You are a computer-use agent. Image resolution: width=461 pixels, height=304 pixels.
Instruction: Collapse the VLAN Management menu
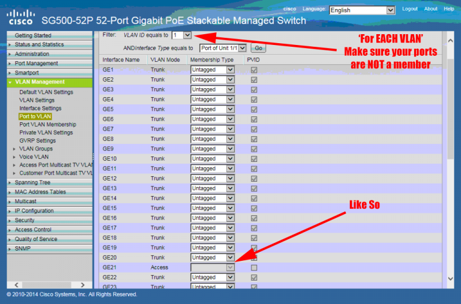49,82
